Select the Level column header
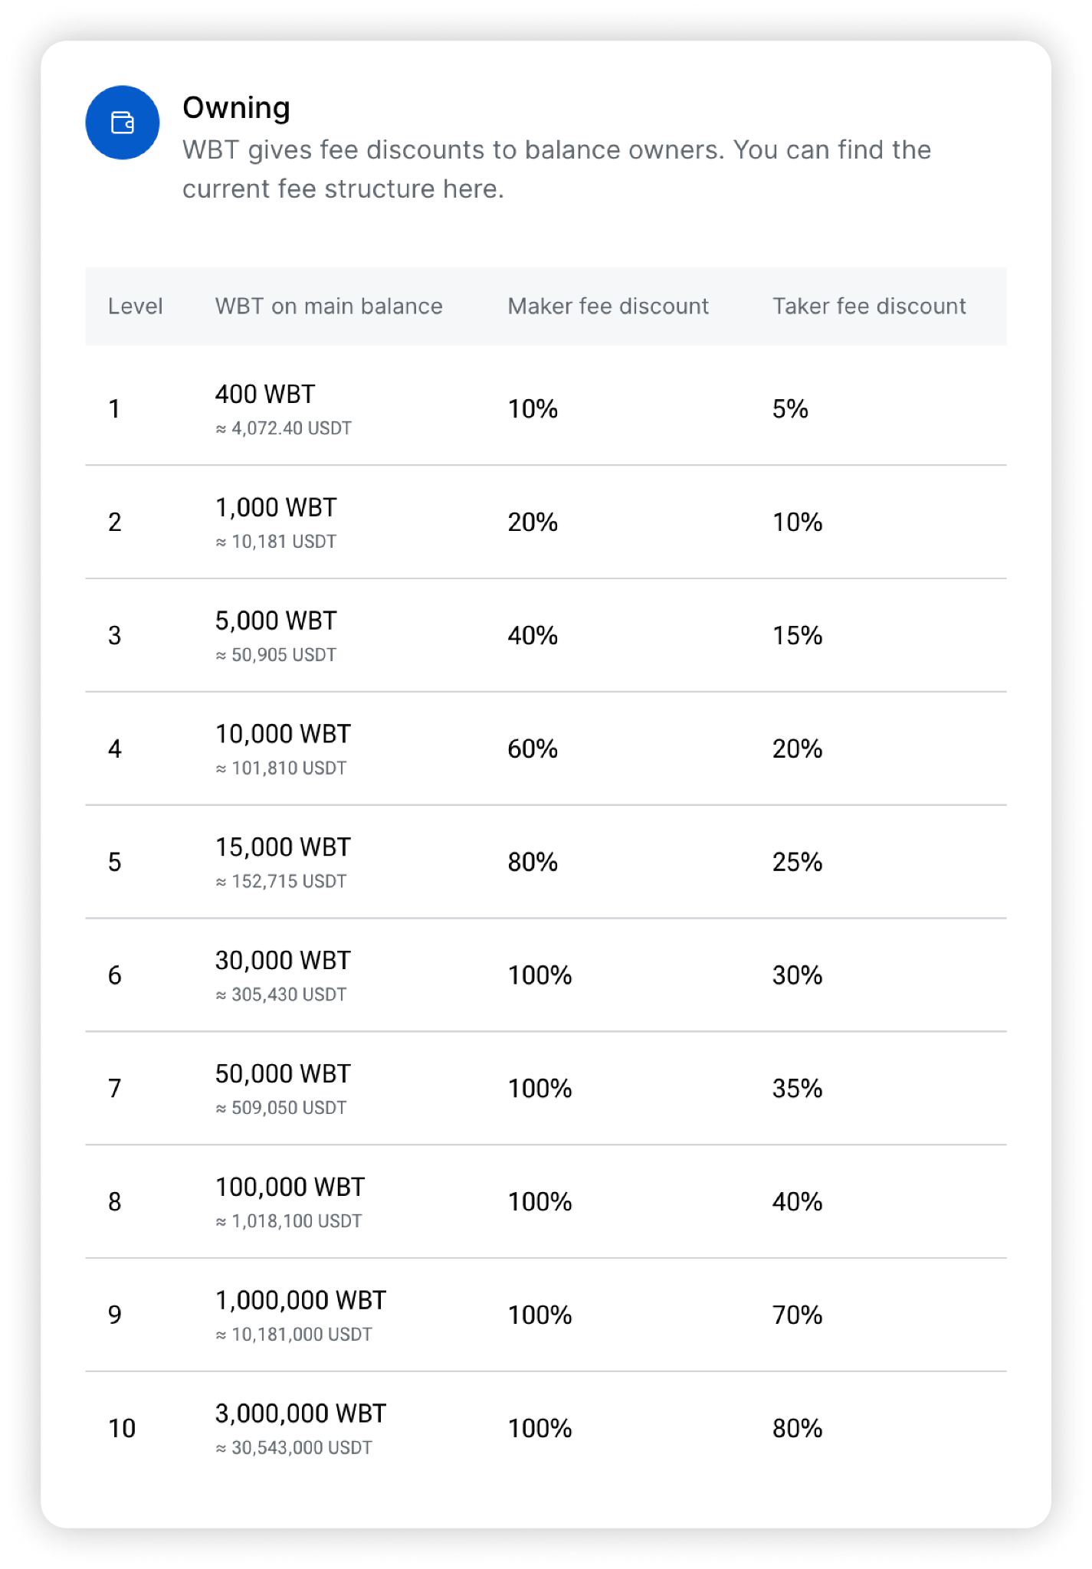This screenshot has width=1092, height=1569. [x=135, y=306]
